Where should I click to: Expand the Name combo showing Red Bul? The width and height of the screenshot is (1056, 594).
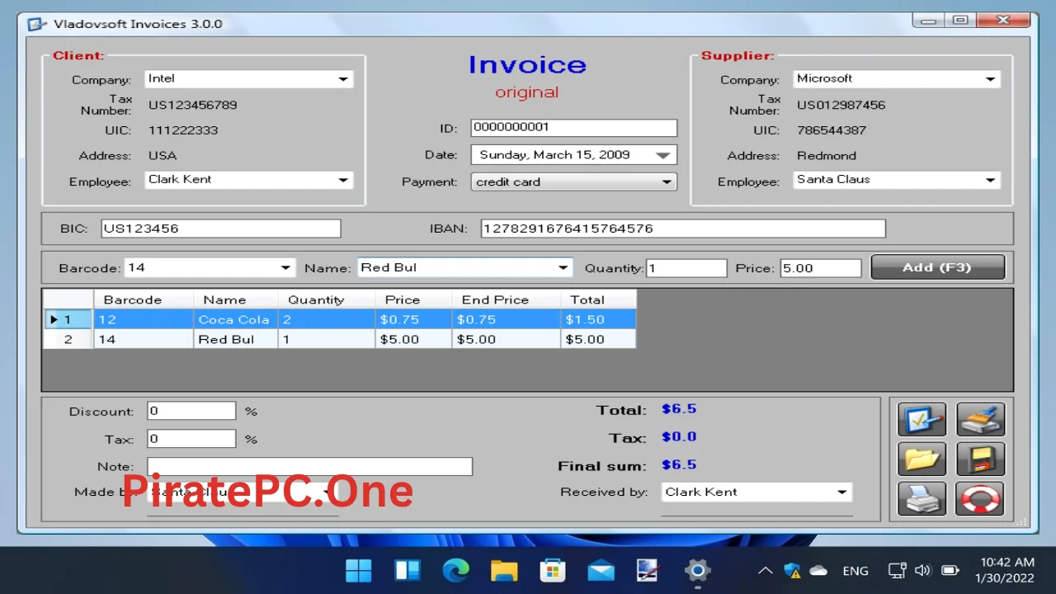(x=563, y=268)
